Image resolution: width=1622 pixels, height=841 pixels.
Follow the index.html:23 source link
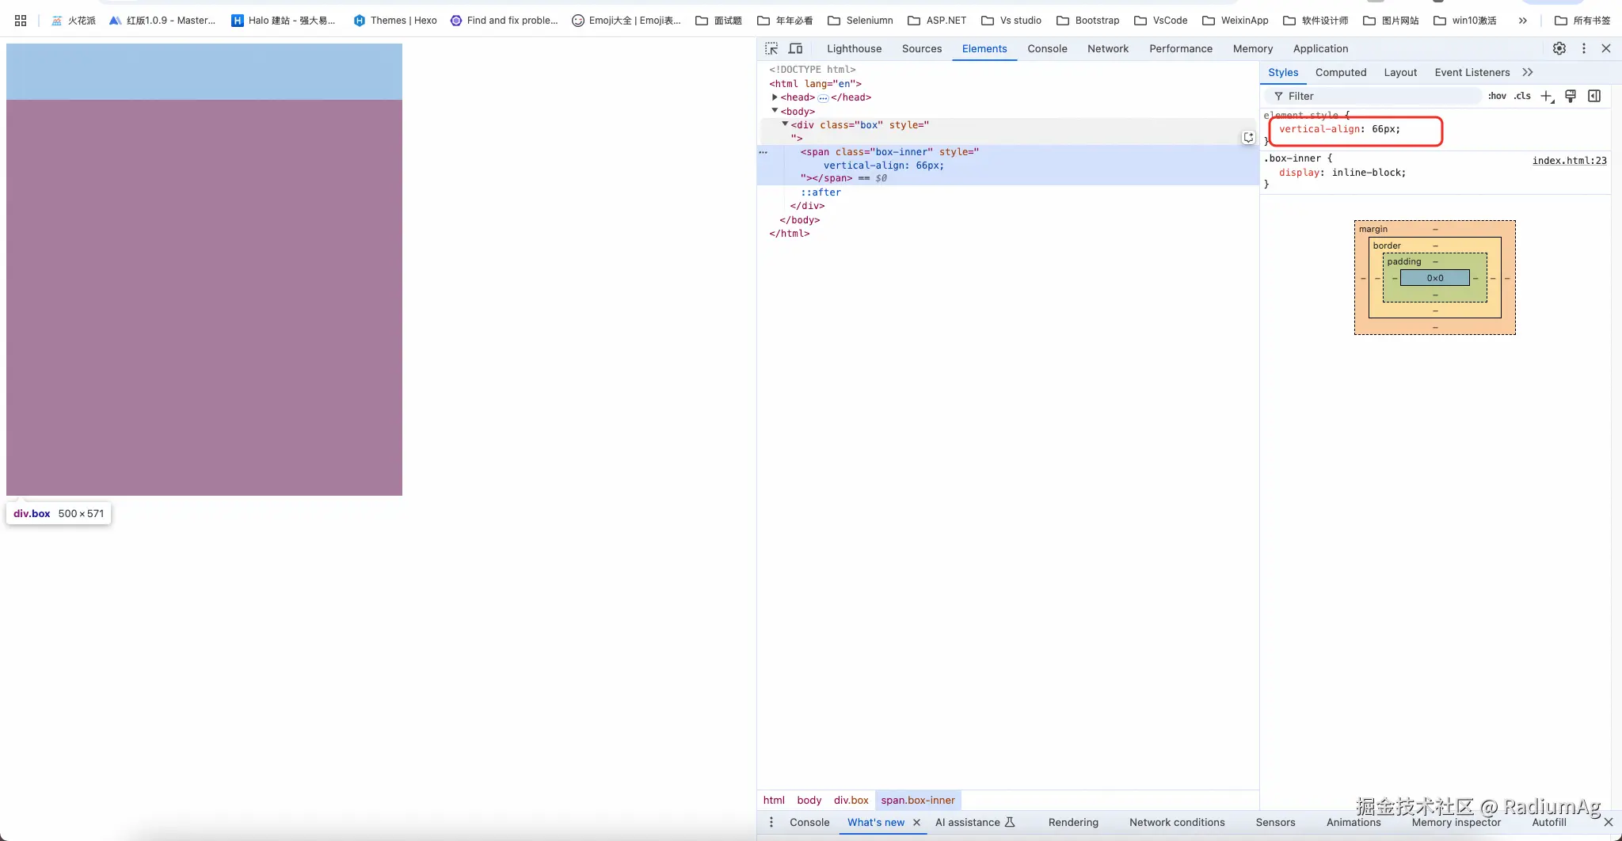(x=1570, y=161)
